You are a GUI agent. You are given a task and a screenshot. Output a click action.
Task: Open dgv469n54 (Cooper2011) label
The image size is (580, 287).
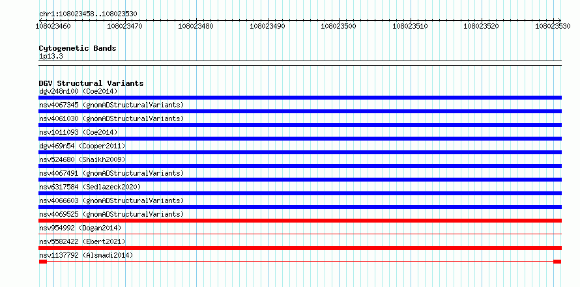pyautogui.click(x=82, y=146)
